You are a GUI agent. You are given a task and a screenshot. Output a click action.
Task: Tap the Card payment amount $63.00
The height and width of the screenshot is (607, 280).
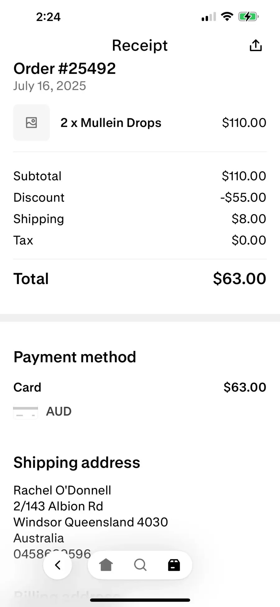245,387
